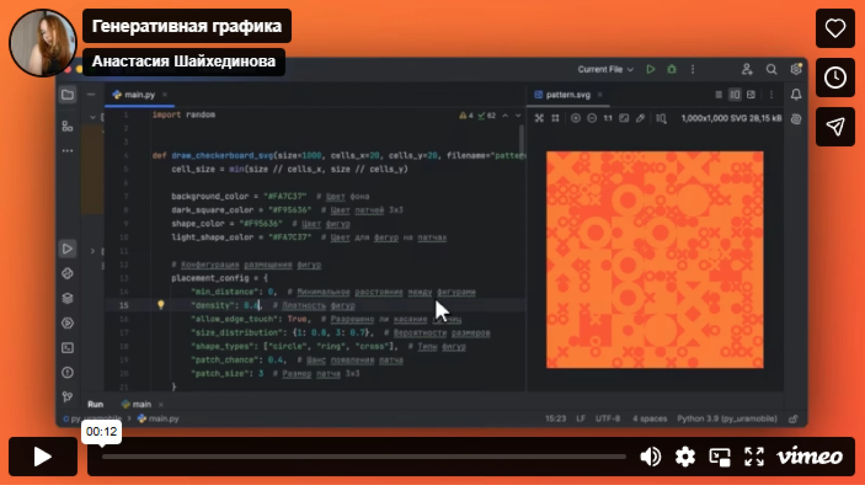Switch to the main.py editor tab

(139, 95)
